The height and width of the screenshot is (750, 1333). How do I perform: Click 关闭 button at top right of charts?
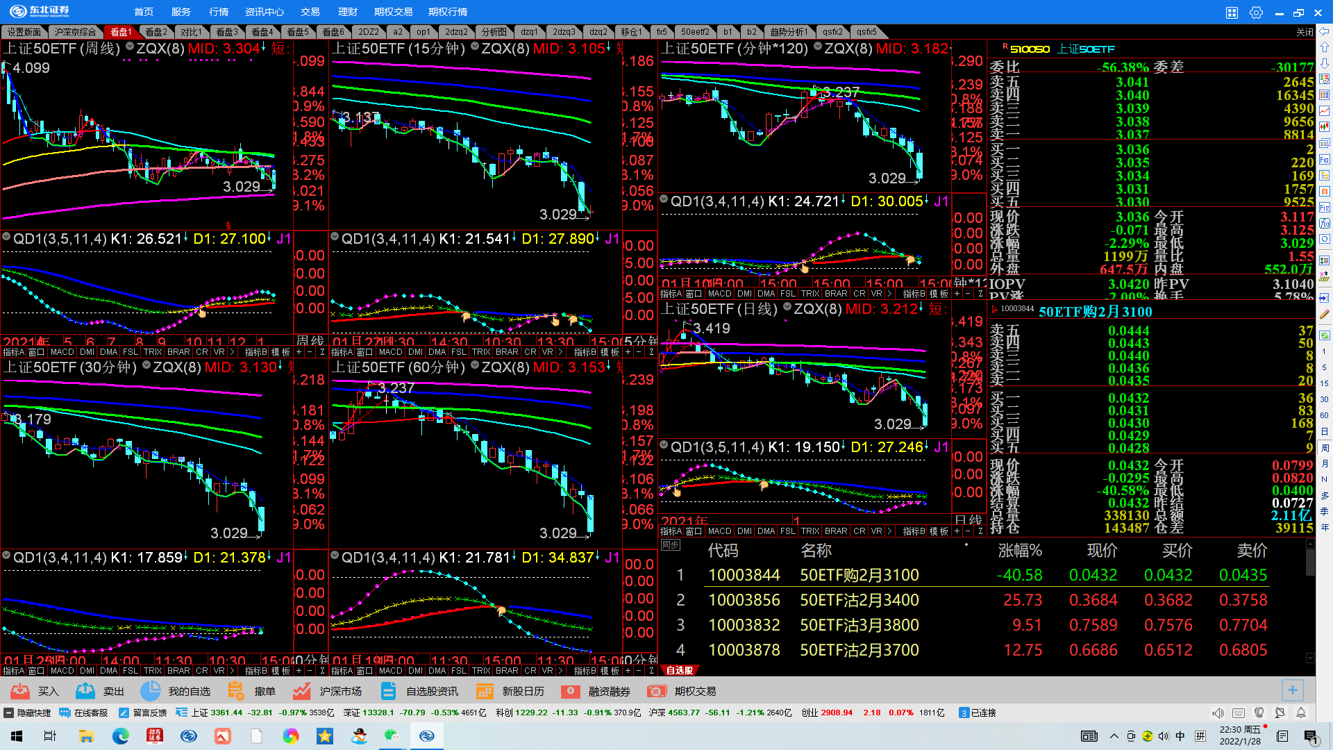click(1305, 32)
